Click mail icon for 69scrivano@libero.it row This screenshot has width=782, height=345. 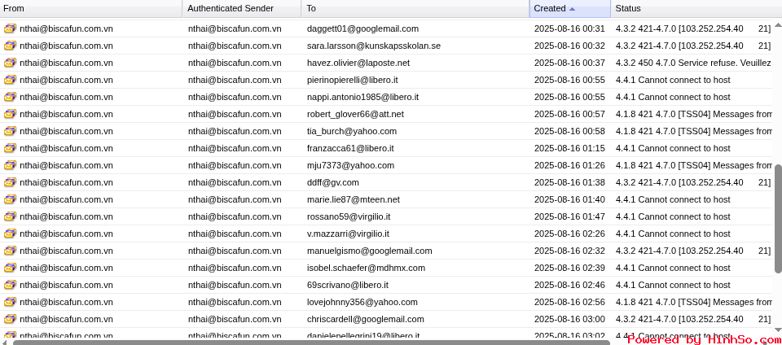pos(10,286)
